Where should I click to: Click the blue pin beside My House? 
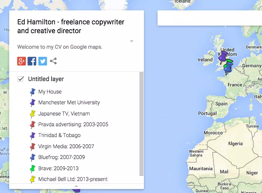click(x=33, y=92)
